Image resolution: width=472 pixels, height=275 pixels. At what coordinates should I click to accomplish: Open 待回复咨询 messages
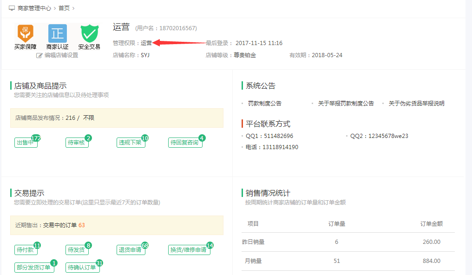[x=184, y=143]
